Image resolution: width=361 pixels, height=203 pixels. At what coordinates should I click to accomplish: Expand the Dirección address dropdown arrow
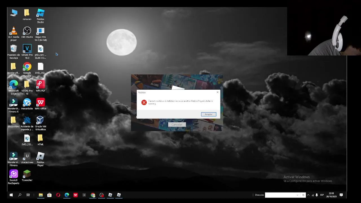click(297, 195)
